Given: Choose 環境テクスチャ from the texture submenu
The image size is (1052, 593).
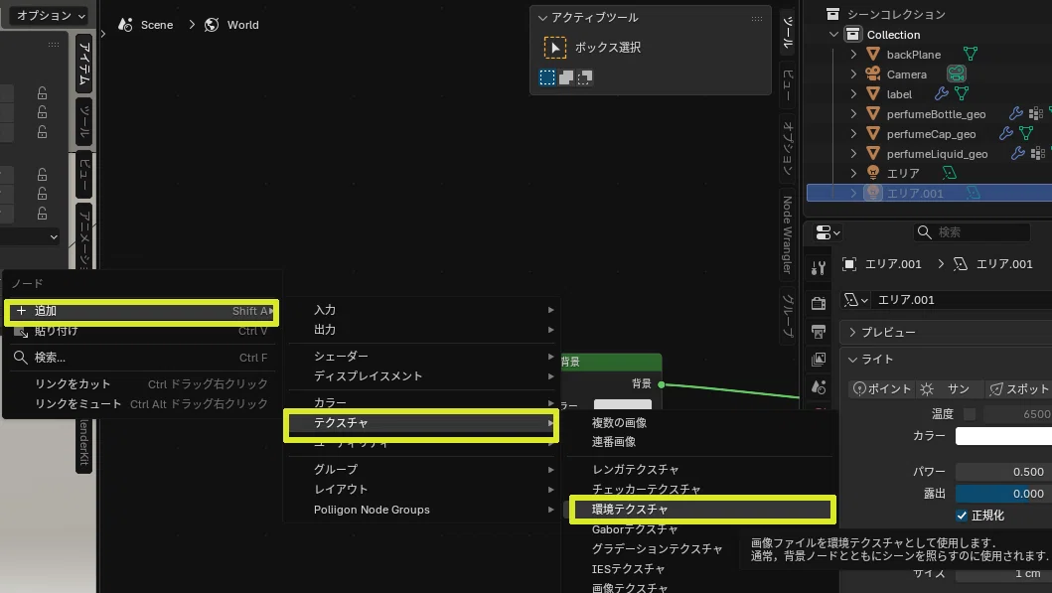Looking at the screenshot, I should click(702, 510).
